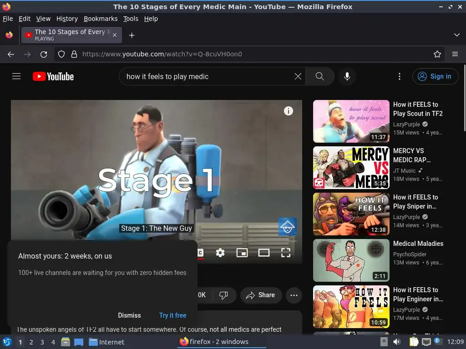Dismiss the free trial popup
Viewport: 466px width, 349px height.
(129, 315)
